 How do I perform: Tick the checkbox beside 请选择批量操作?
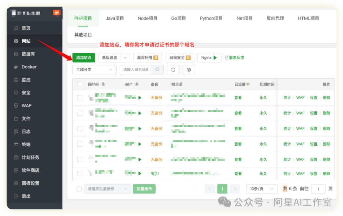pyautogui.click(x=79, y=189)
